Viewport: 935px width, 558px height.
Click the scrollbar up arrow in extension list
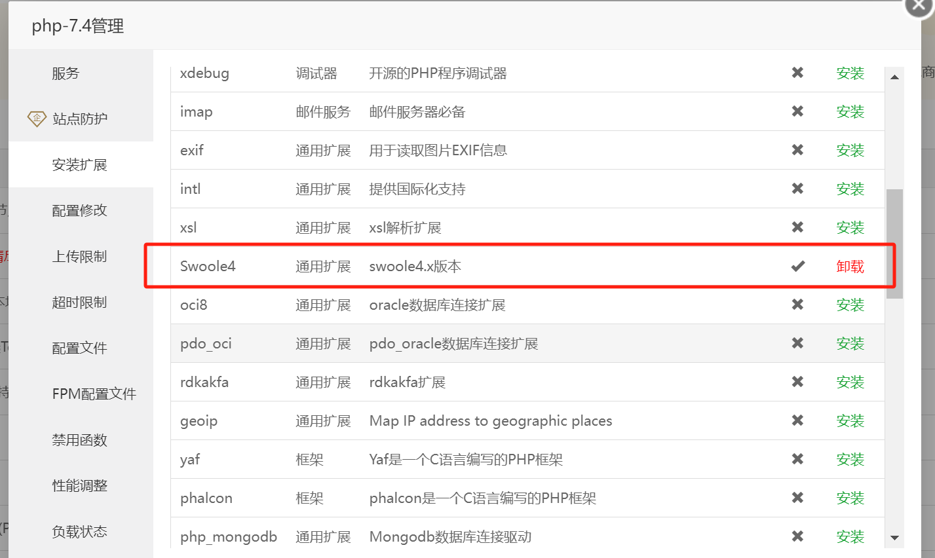pos(894,77)
